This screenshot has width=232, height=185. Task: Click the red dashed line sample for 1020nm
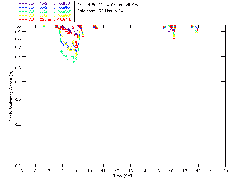[23, 19]
